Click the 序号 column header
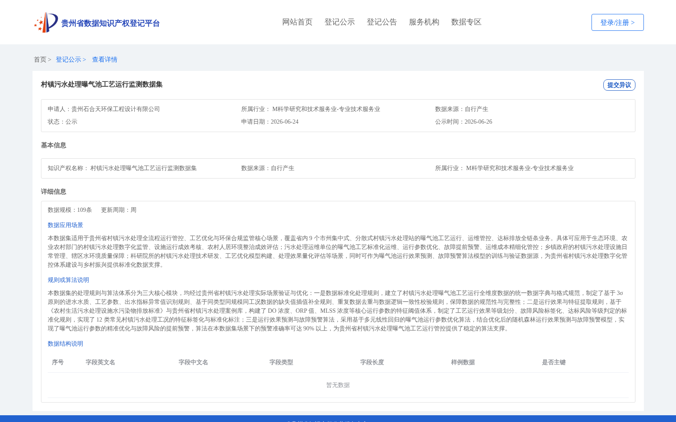This screenshot has height=422, width=676. tap(58, 362)
